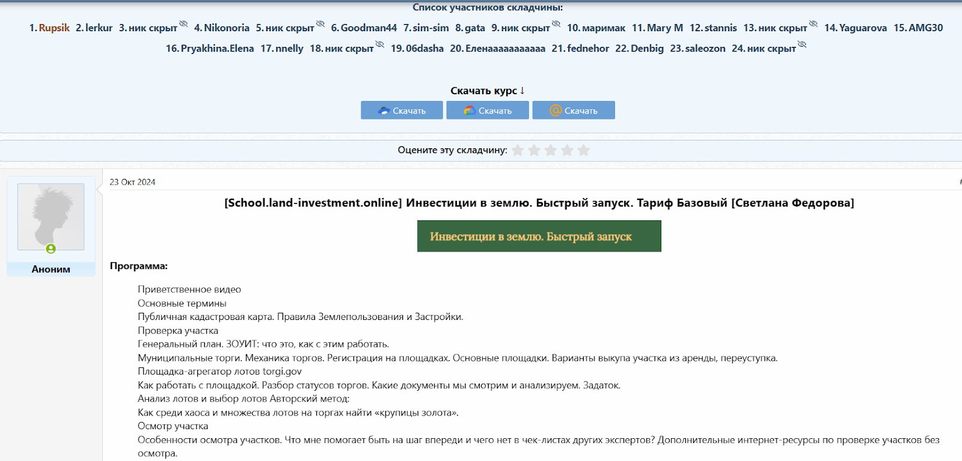Click the 'Генеральный план. ЗОУИТ' line
The height and width of the screenshot is (461, 962).
tap(263, 344)
